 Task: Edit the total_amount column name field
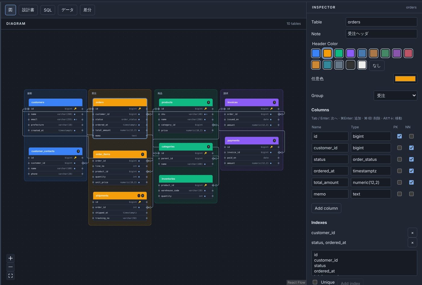[330, 182]
